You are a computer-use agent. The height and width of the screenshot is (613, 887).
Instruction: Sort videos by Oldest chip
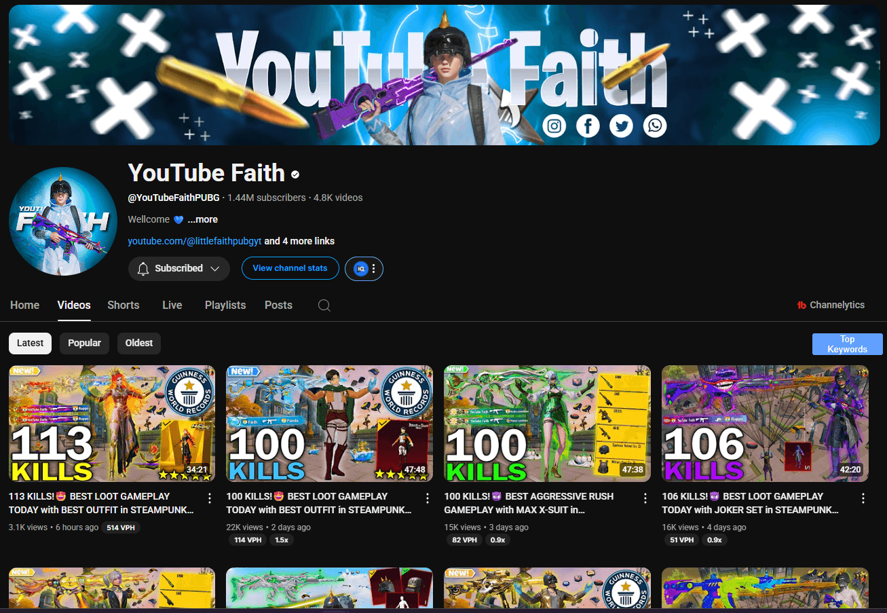coord(139,343)
